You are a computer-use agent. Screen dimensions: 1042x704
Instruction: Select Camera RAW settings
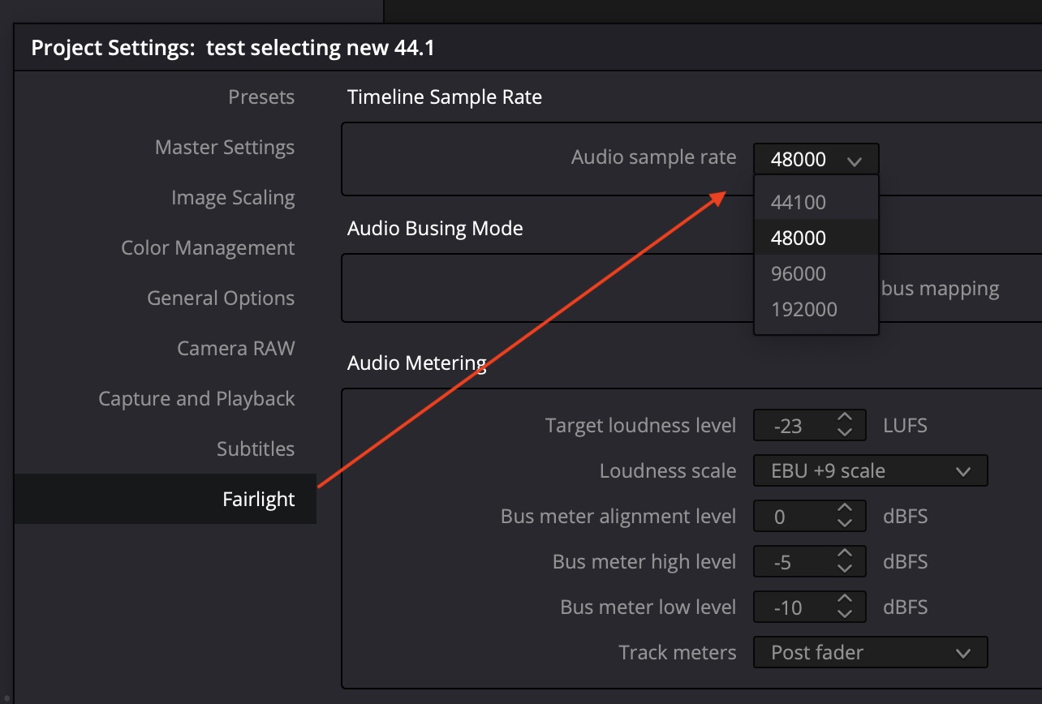[x=236, y=349]
